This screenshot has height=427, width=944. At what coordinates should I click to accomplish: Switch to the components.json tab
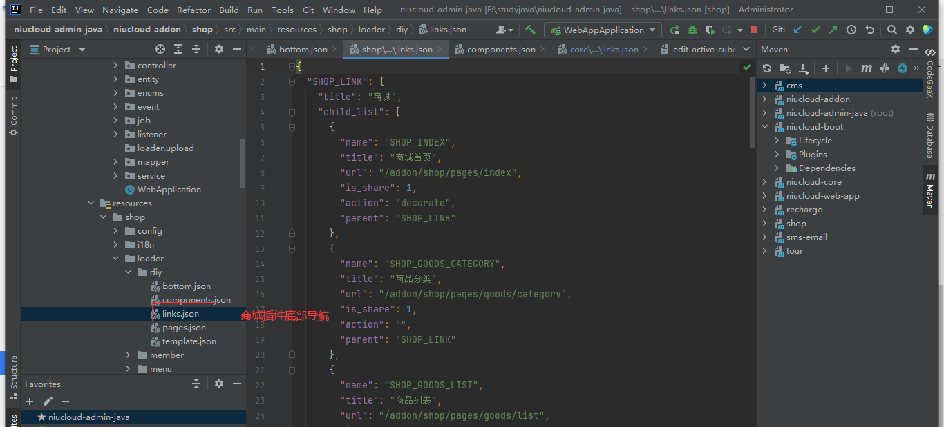coord(500,49)
